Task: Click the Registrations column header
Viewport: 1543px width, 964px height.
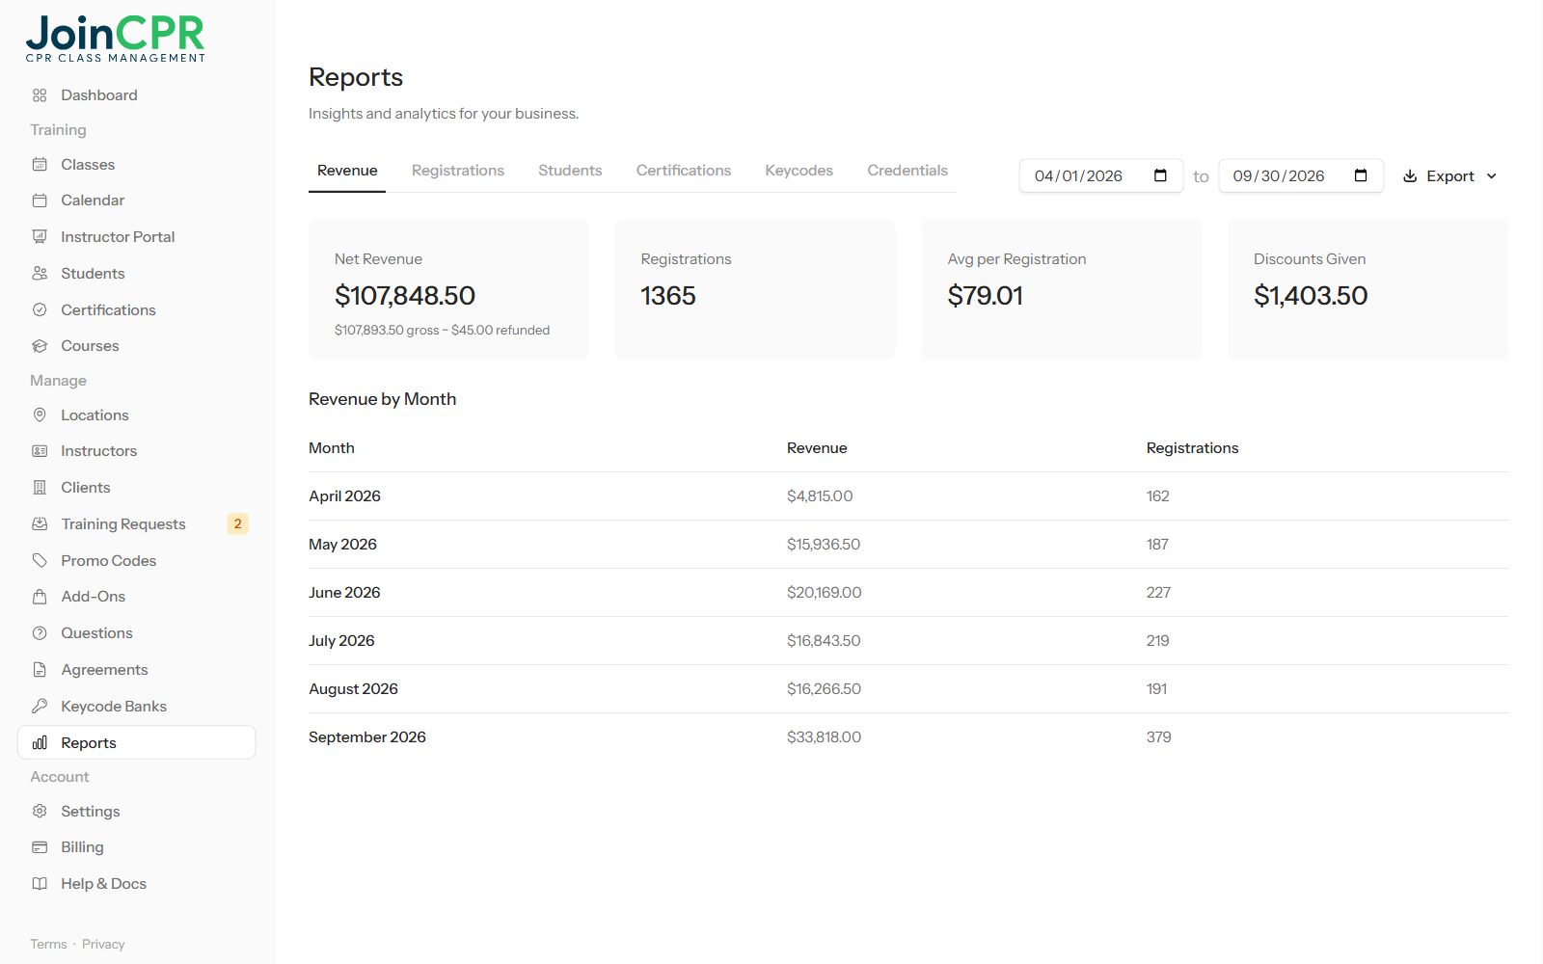Action: coord(1192,448)
